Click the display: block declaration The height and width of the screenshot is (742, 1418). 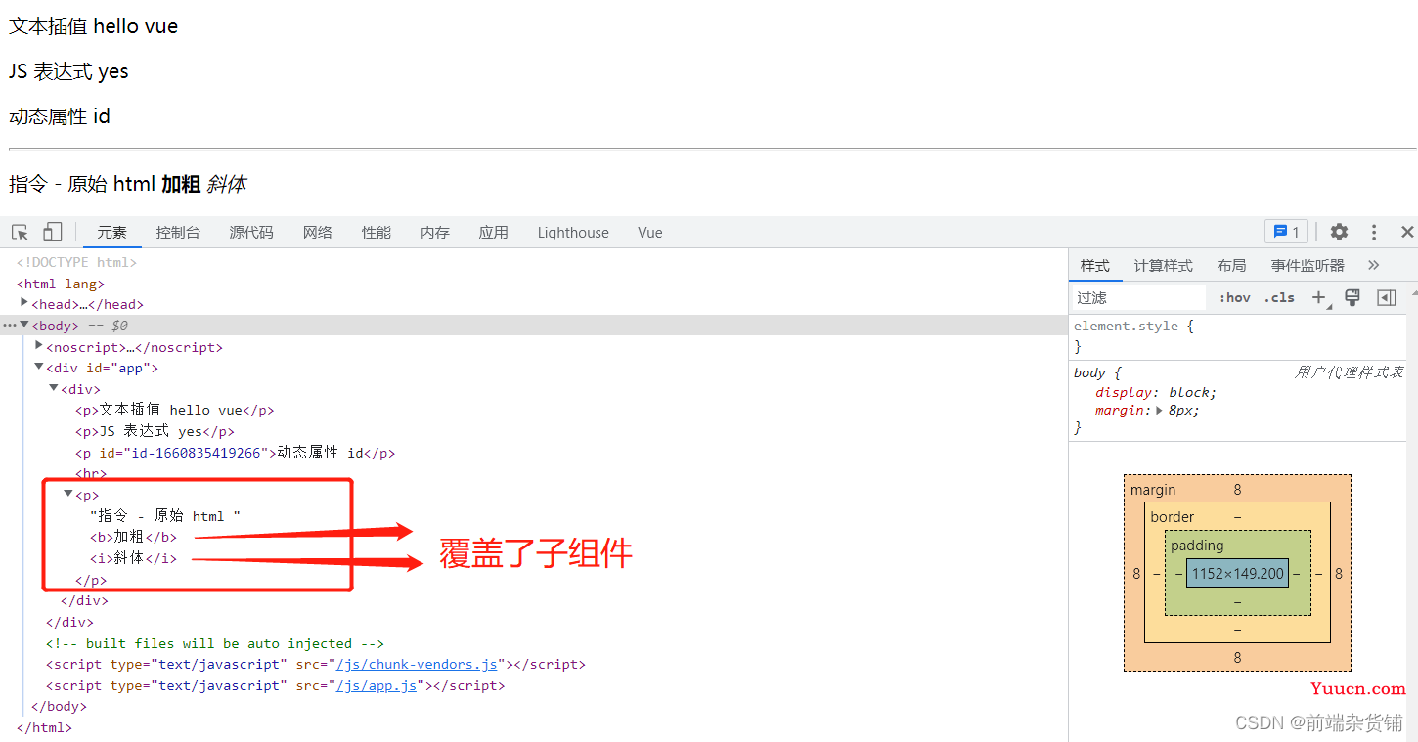tap(1156, 392)
